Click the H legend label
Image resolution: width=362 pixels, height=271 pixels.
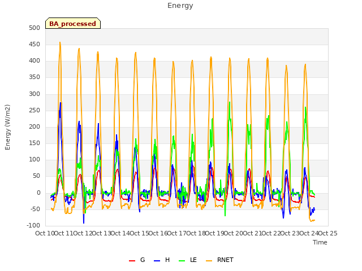[x=167, y=260]
